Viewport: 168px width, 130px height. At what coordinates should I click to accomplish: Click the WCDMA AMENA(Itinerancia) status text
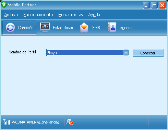tap(36, 122)
